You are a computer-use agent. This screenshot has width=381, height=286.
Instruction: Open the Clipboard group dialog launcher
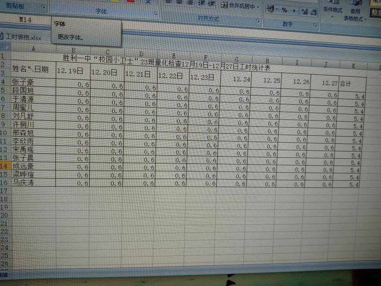coord(43,6)
